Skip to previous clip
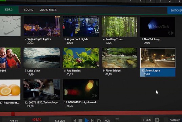The width and height of the screenshot is (182, 122). [x=75, y=120]
